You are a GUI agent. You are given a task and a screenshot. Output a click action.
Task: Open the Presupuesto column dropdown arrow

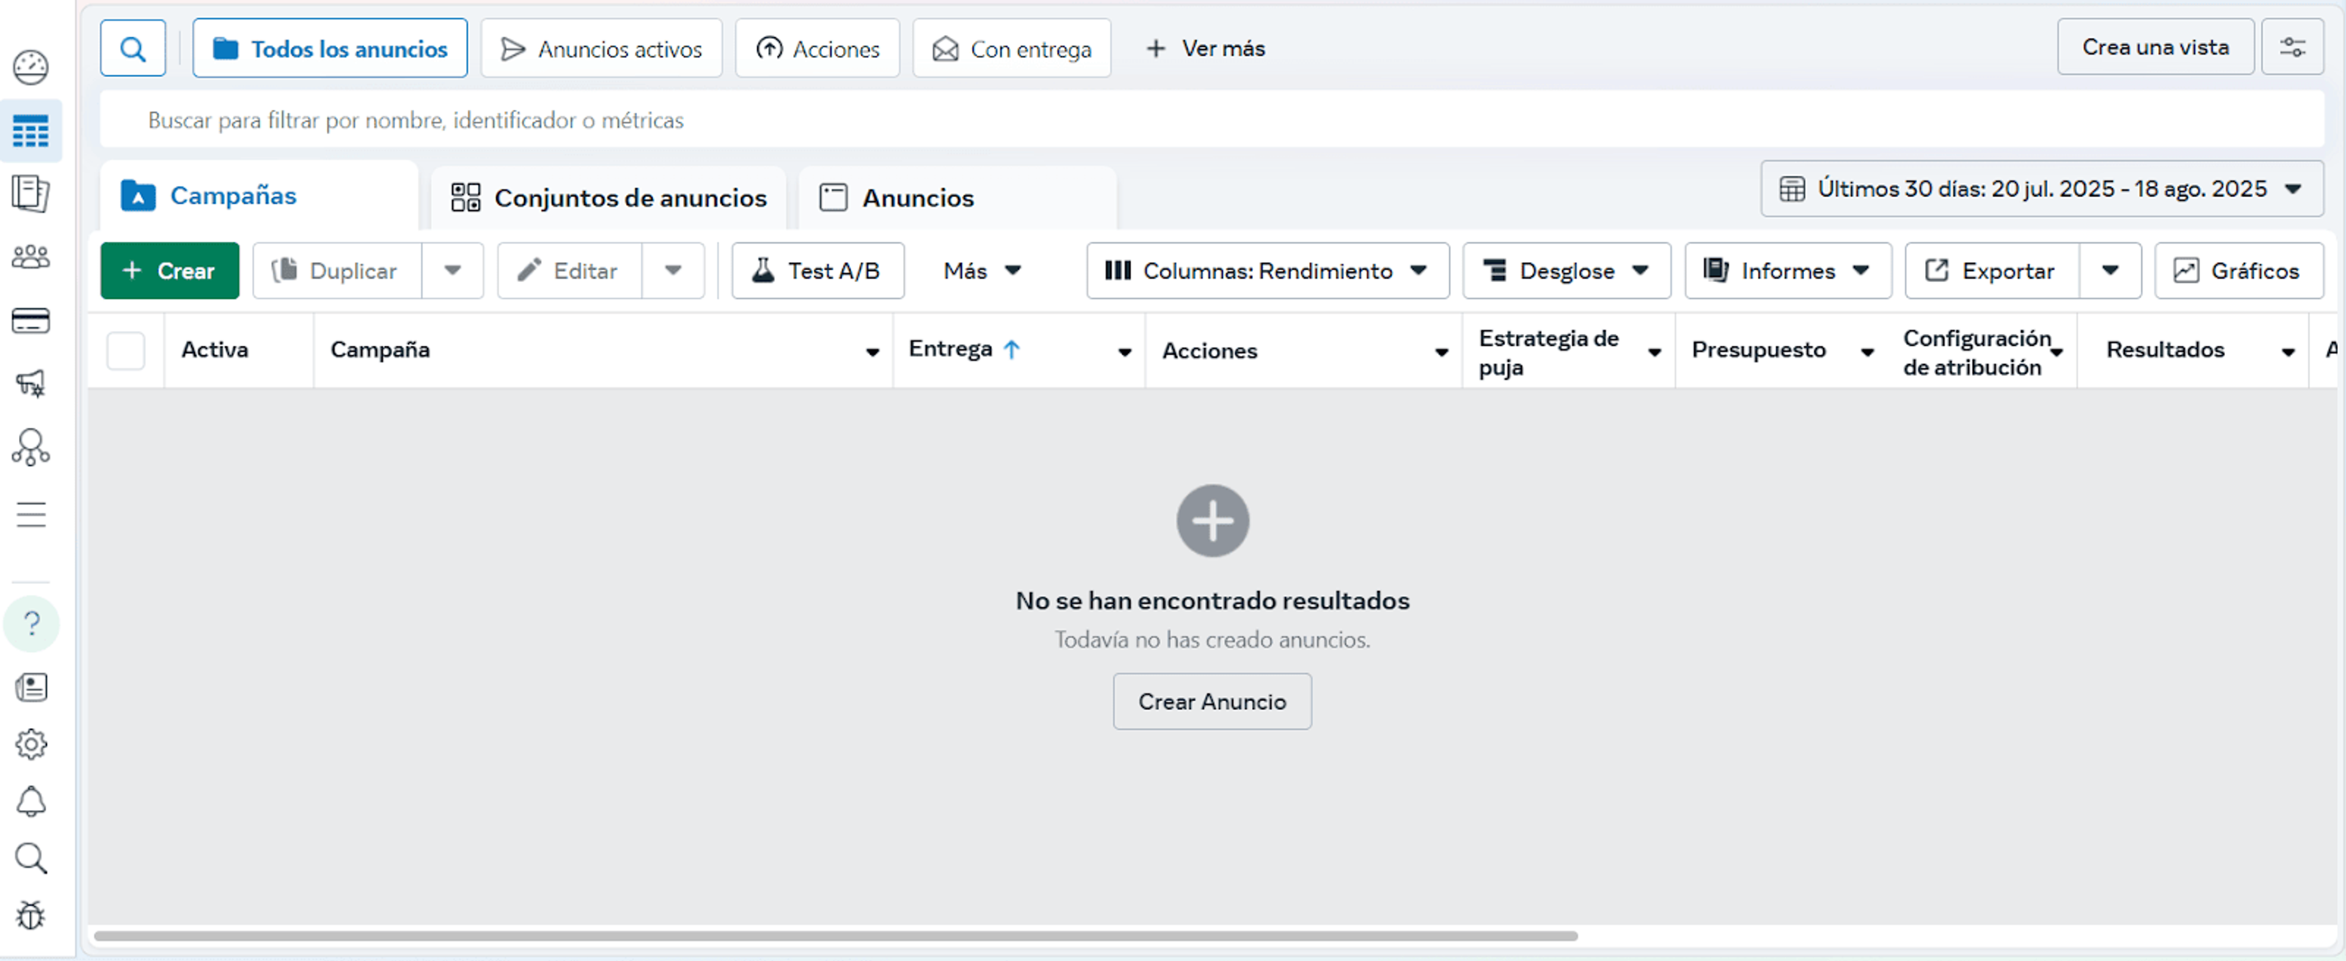click(1867, 352)
